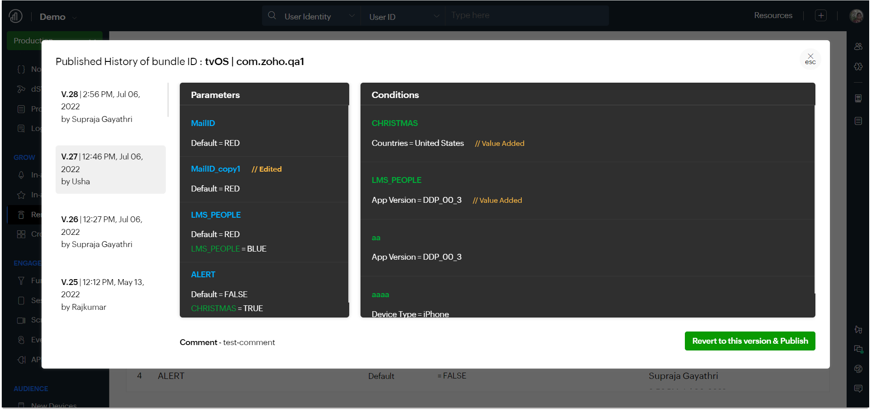Close the history dialog with the esc button
The height and width of the screenshot is (411, 871).
click(810, 59)
